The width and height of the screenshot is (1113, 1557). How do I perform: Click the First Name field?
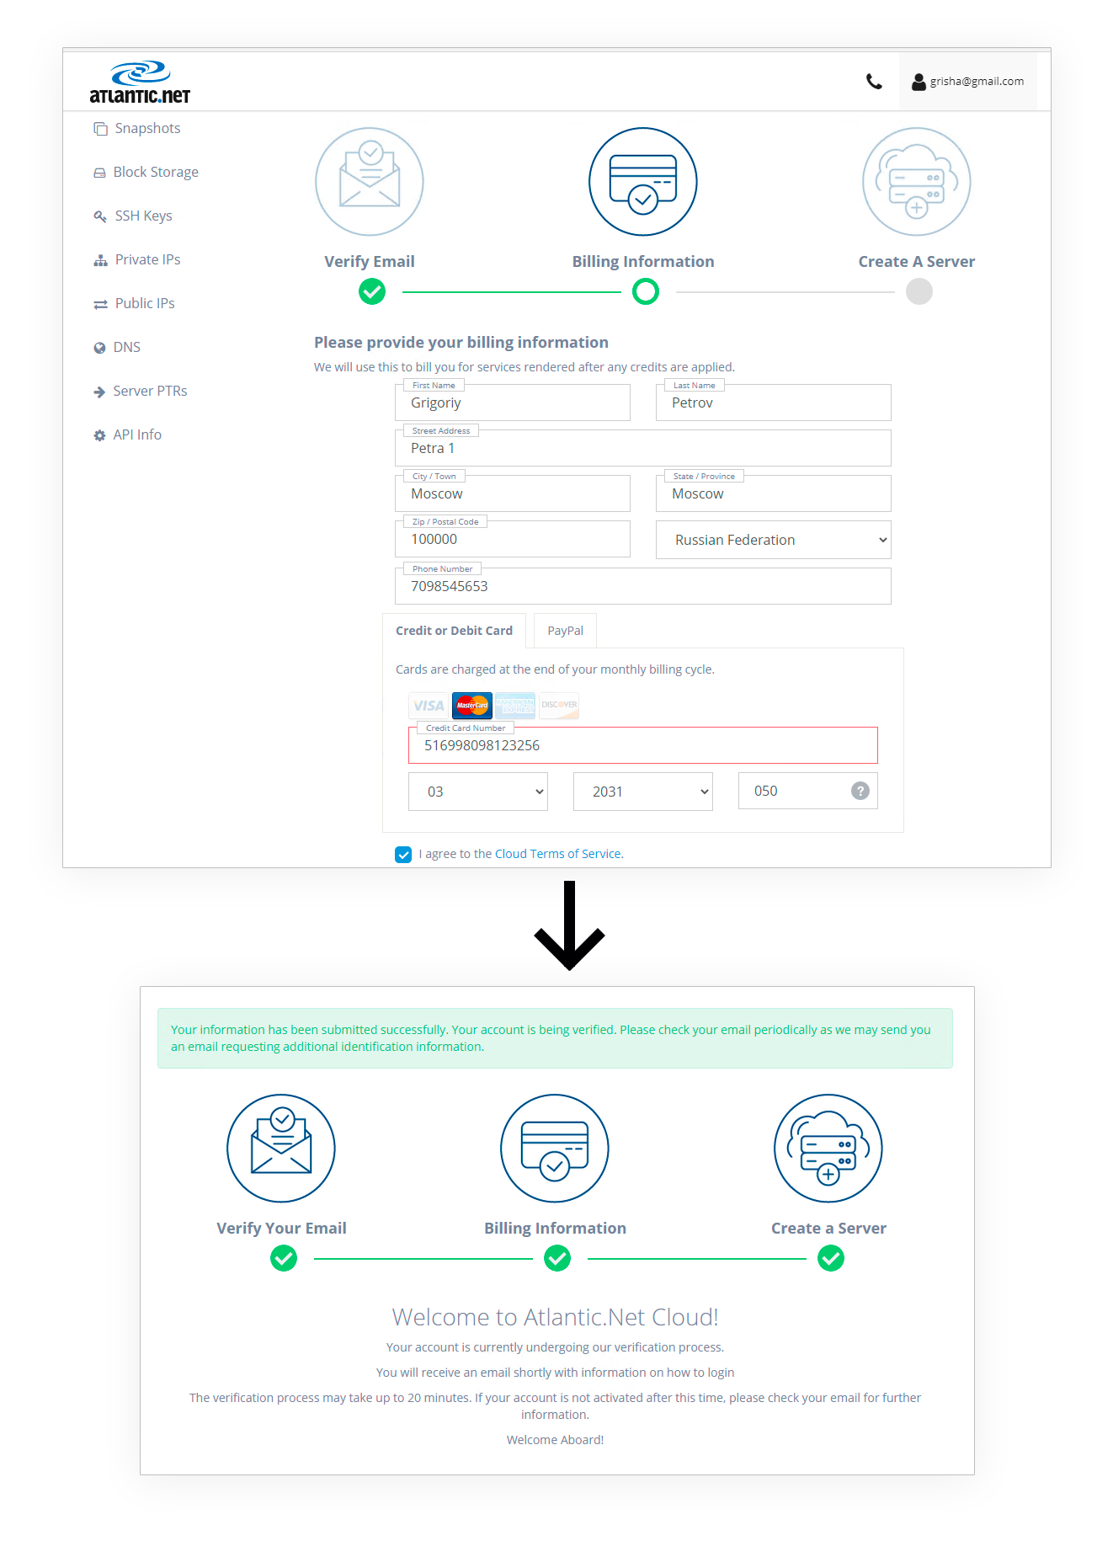(513, 403)
